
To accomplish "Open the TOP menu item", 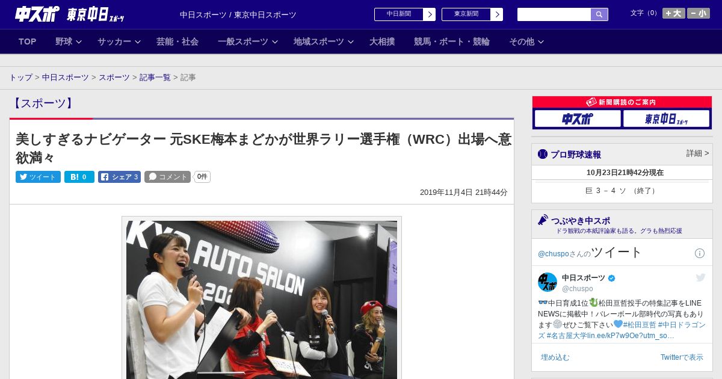I will coord(28,42).
